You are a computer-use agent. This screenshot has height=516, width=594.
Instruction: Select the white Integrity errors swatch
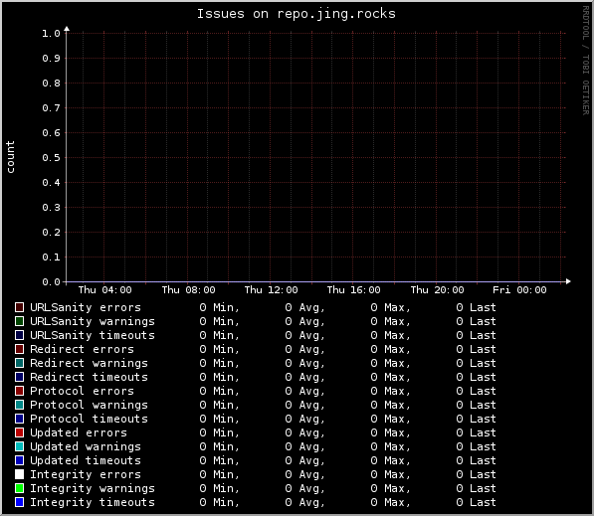click(19, 474)
